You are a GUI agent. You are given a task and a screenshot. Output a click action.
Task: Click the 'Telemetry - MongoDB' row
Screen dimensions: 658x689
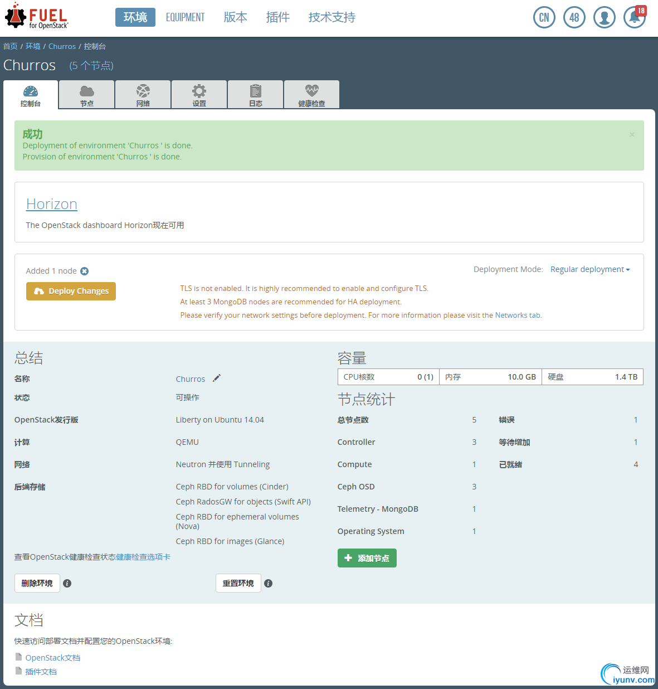tap(407, 509)
